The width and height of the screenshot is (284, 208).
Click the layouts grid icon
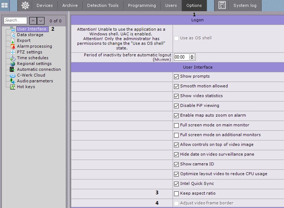pos(5,5)
